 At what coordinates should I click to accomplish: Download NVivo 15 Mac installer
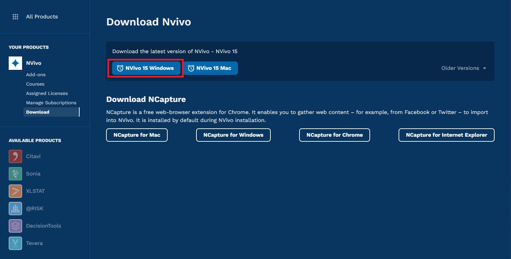pos(210,68)
